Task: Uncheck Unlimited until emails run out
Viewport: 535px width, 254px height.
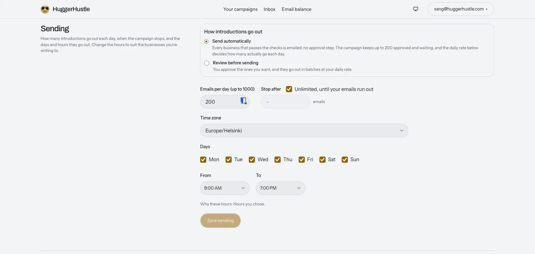Action: (289, 89)
